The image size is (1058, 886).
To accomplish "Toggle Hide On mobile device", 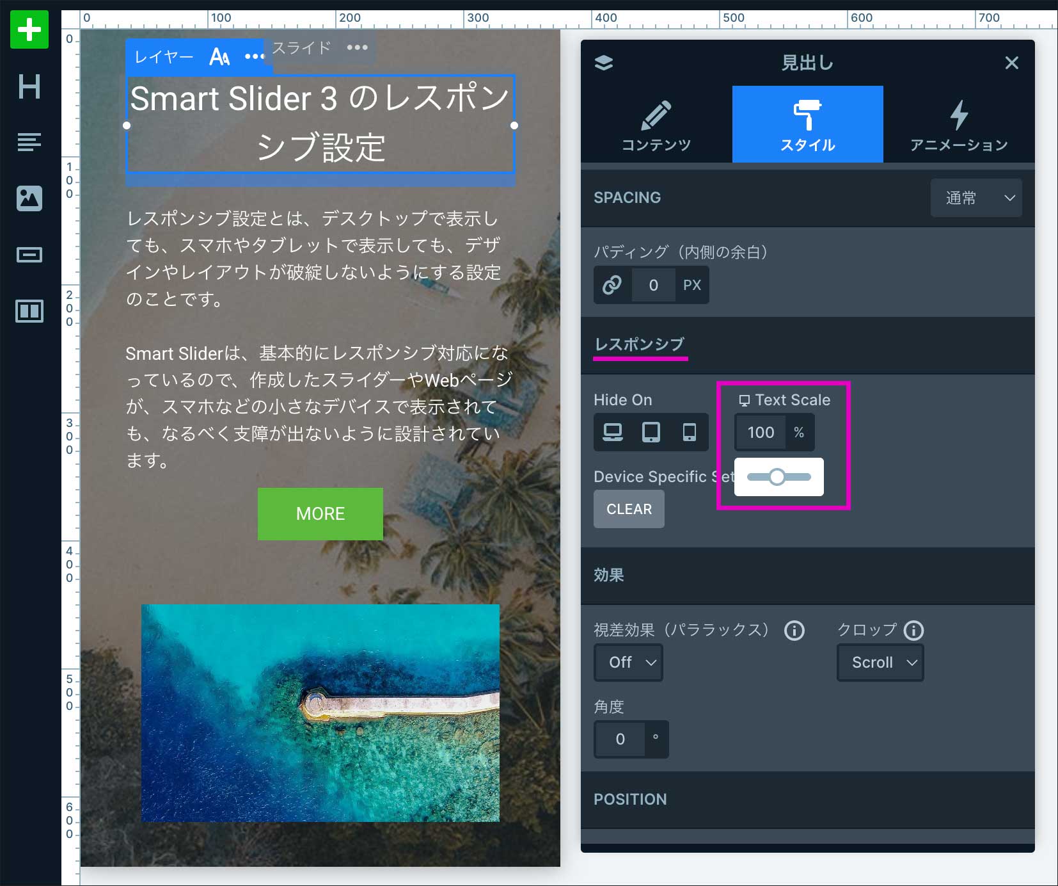I will point(689,433).
